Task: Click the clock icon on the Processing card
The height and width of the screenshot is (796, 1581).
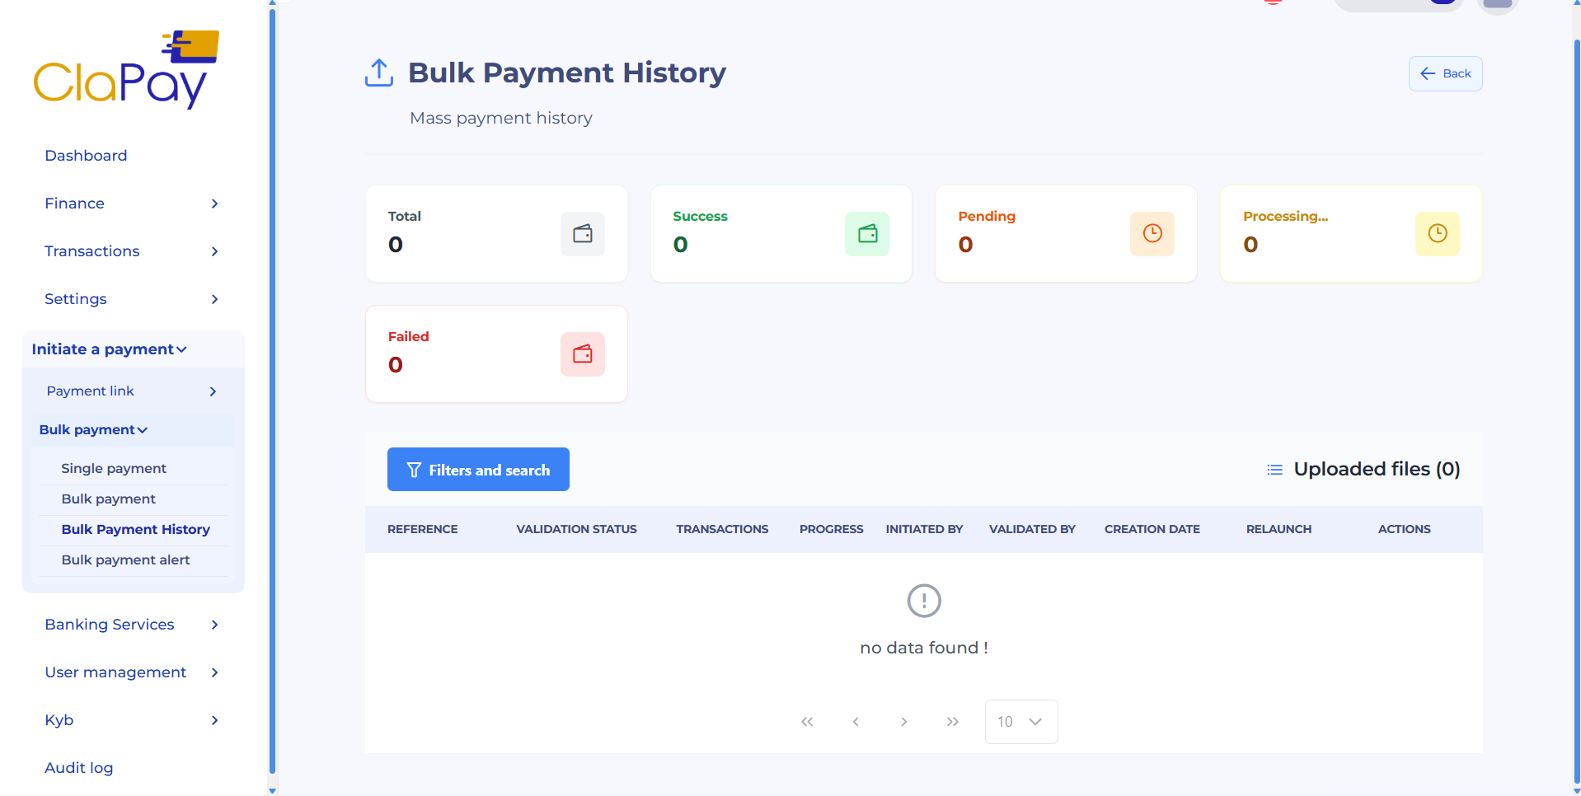Action: [1437, 234]
